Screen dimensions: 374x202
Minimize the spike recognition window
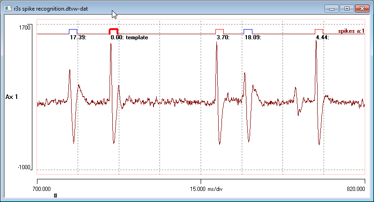[331, 8]
